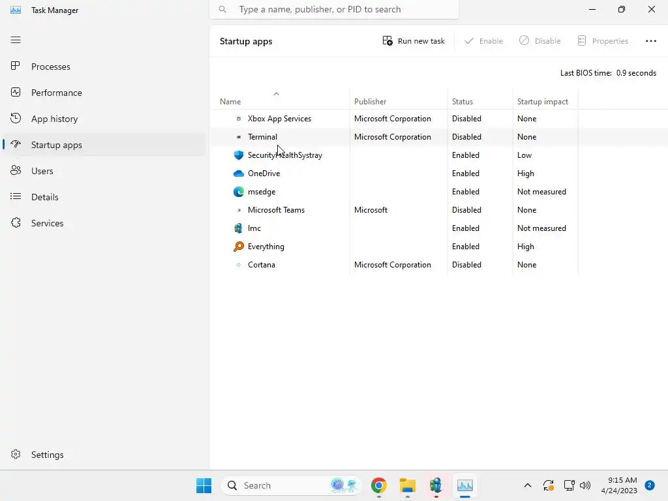Select the OneDrive row name
Image resolution: width=668 pixels, height=501 pixels.
264,174
